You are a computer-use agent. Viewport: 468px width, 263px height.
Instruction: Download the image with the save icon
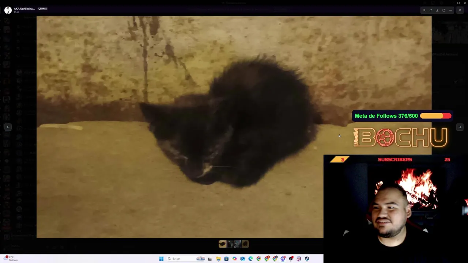click(437, 10)
